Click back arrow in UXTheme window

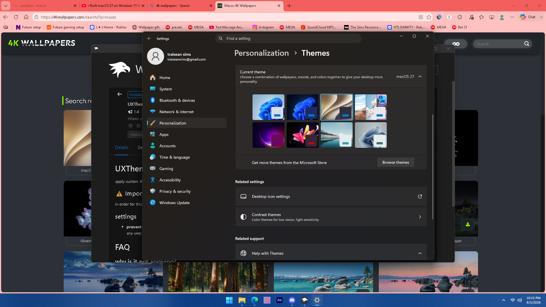pyautogui.click(x=120, y=94)
